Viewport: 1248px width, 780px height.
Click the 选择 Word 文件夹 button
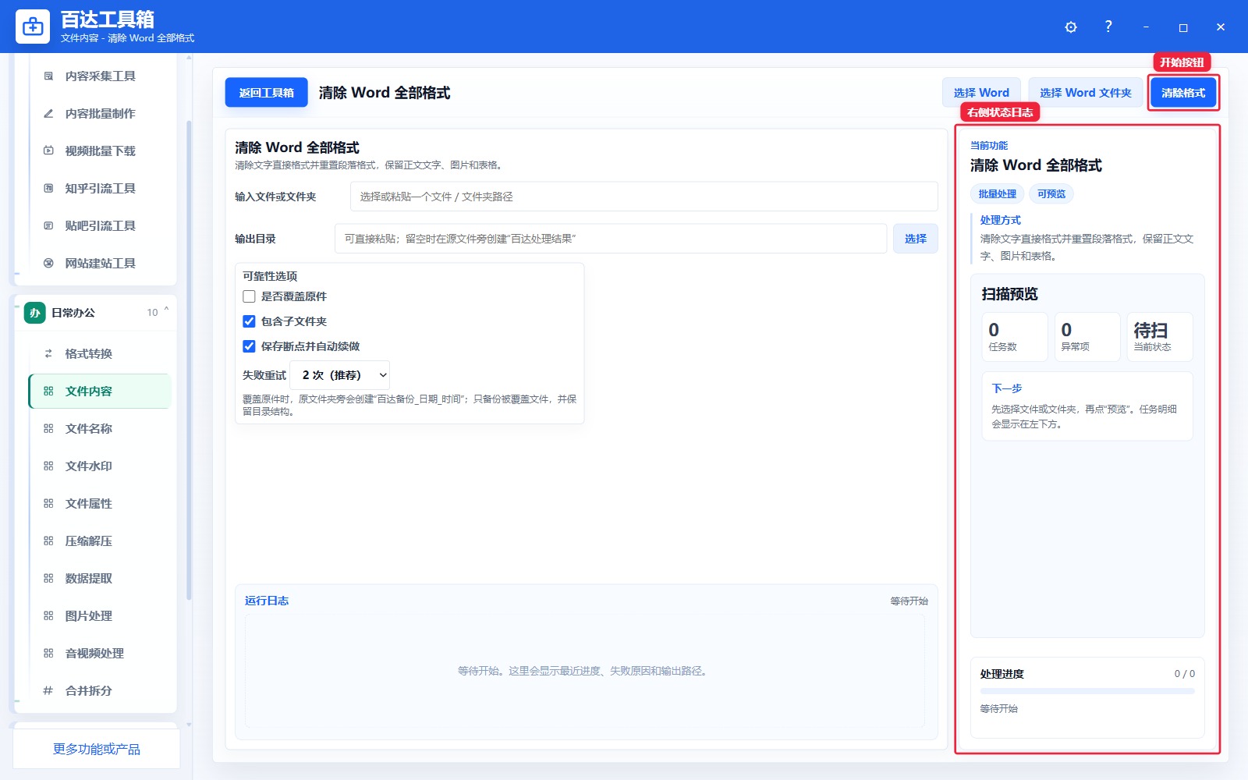[x=1086, y=93]
